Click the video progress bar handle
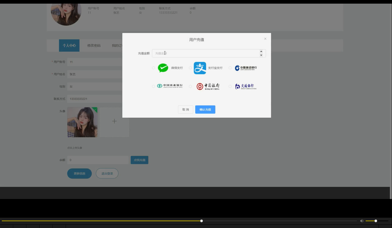This screenshot has height=228, width=392. click(x=201, y=221)
